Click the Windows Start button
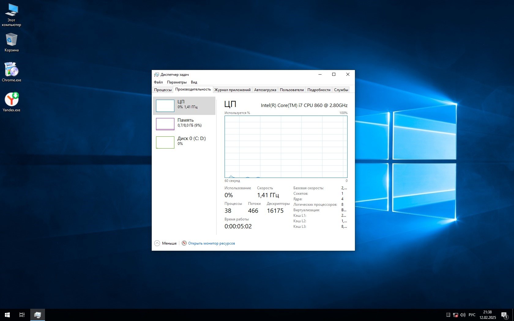The width and height of the screenshot is (514, 321). point(7,315)
